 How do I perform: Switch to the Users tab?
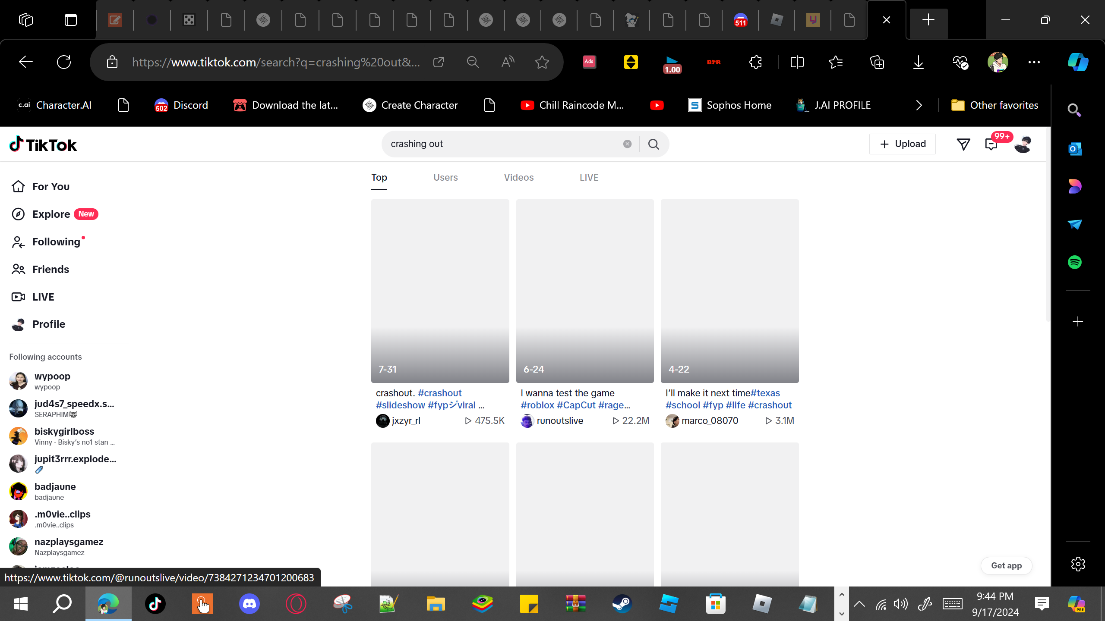tap(445, 177)
